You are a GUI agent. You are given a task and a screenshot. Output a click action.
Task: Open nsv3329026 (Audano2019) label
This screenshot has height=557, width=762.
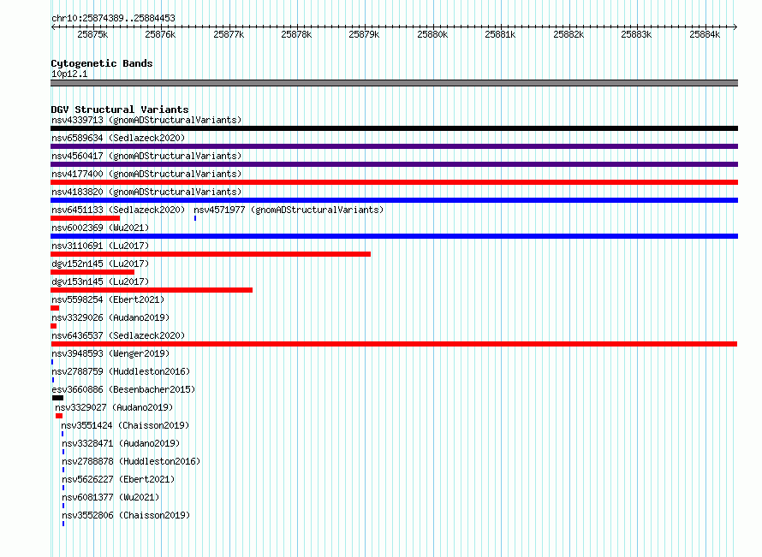(x=110, y=317)
